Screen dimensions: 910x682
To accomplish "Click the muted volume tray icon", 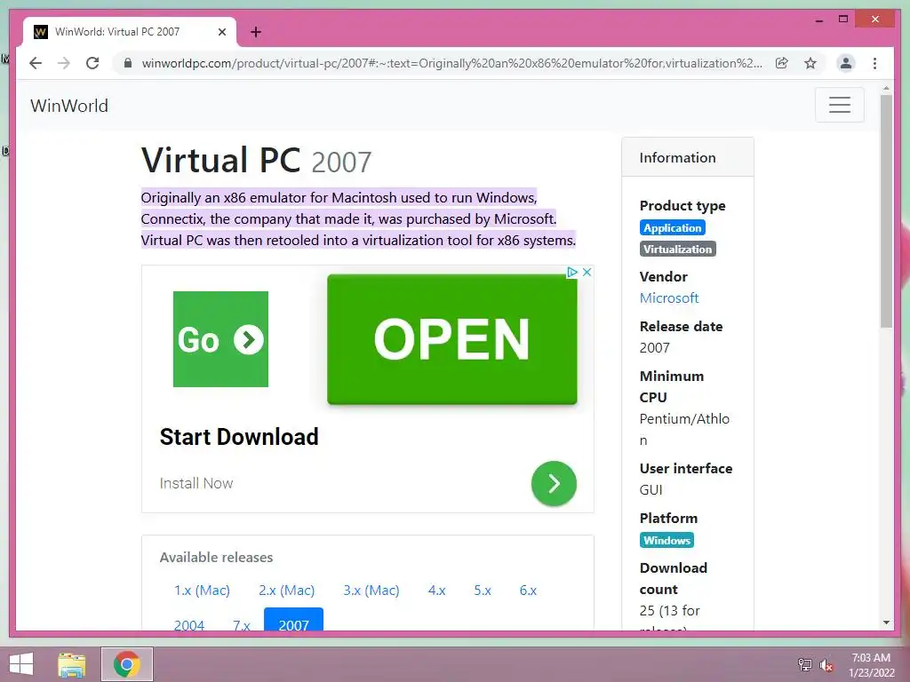I will click(x=826, y=664).
